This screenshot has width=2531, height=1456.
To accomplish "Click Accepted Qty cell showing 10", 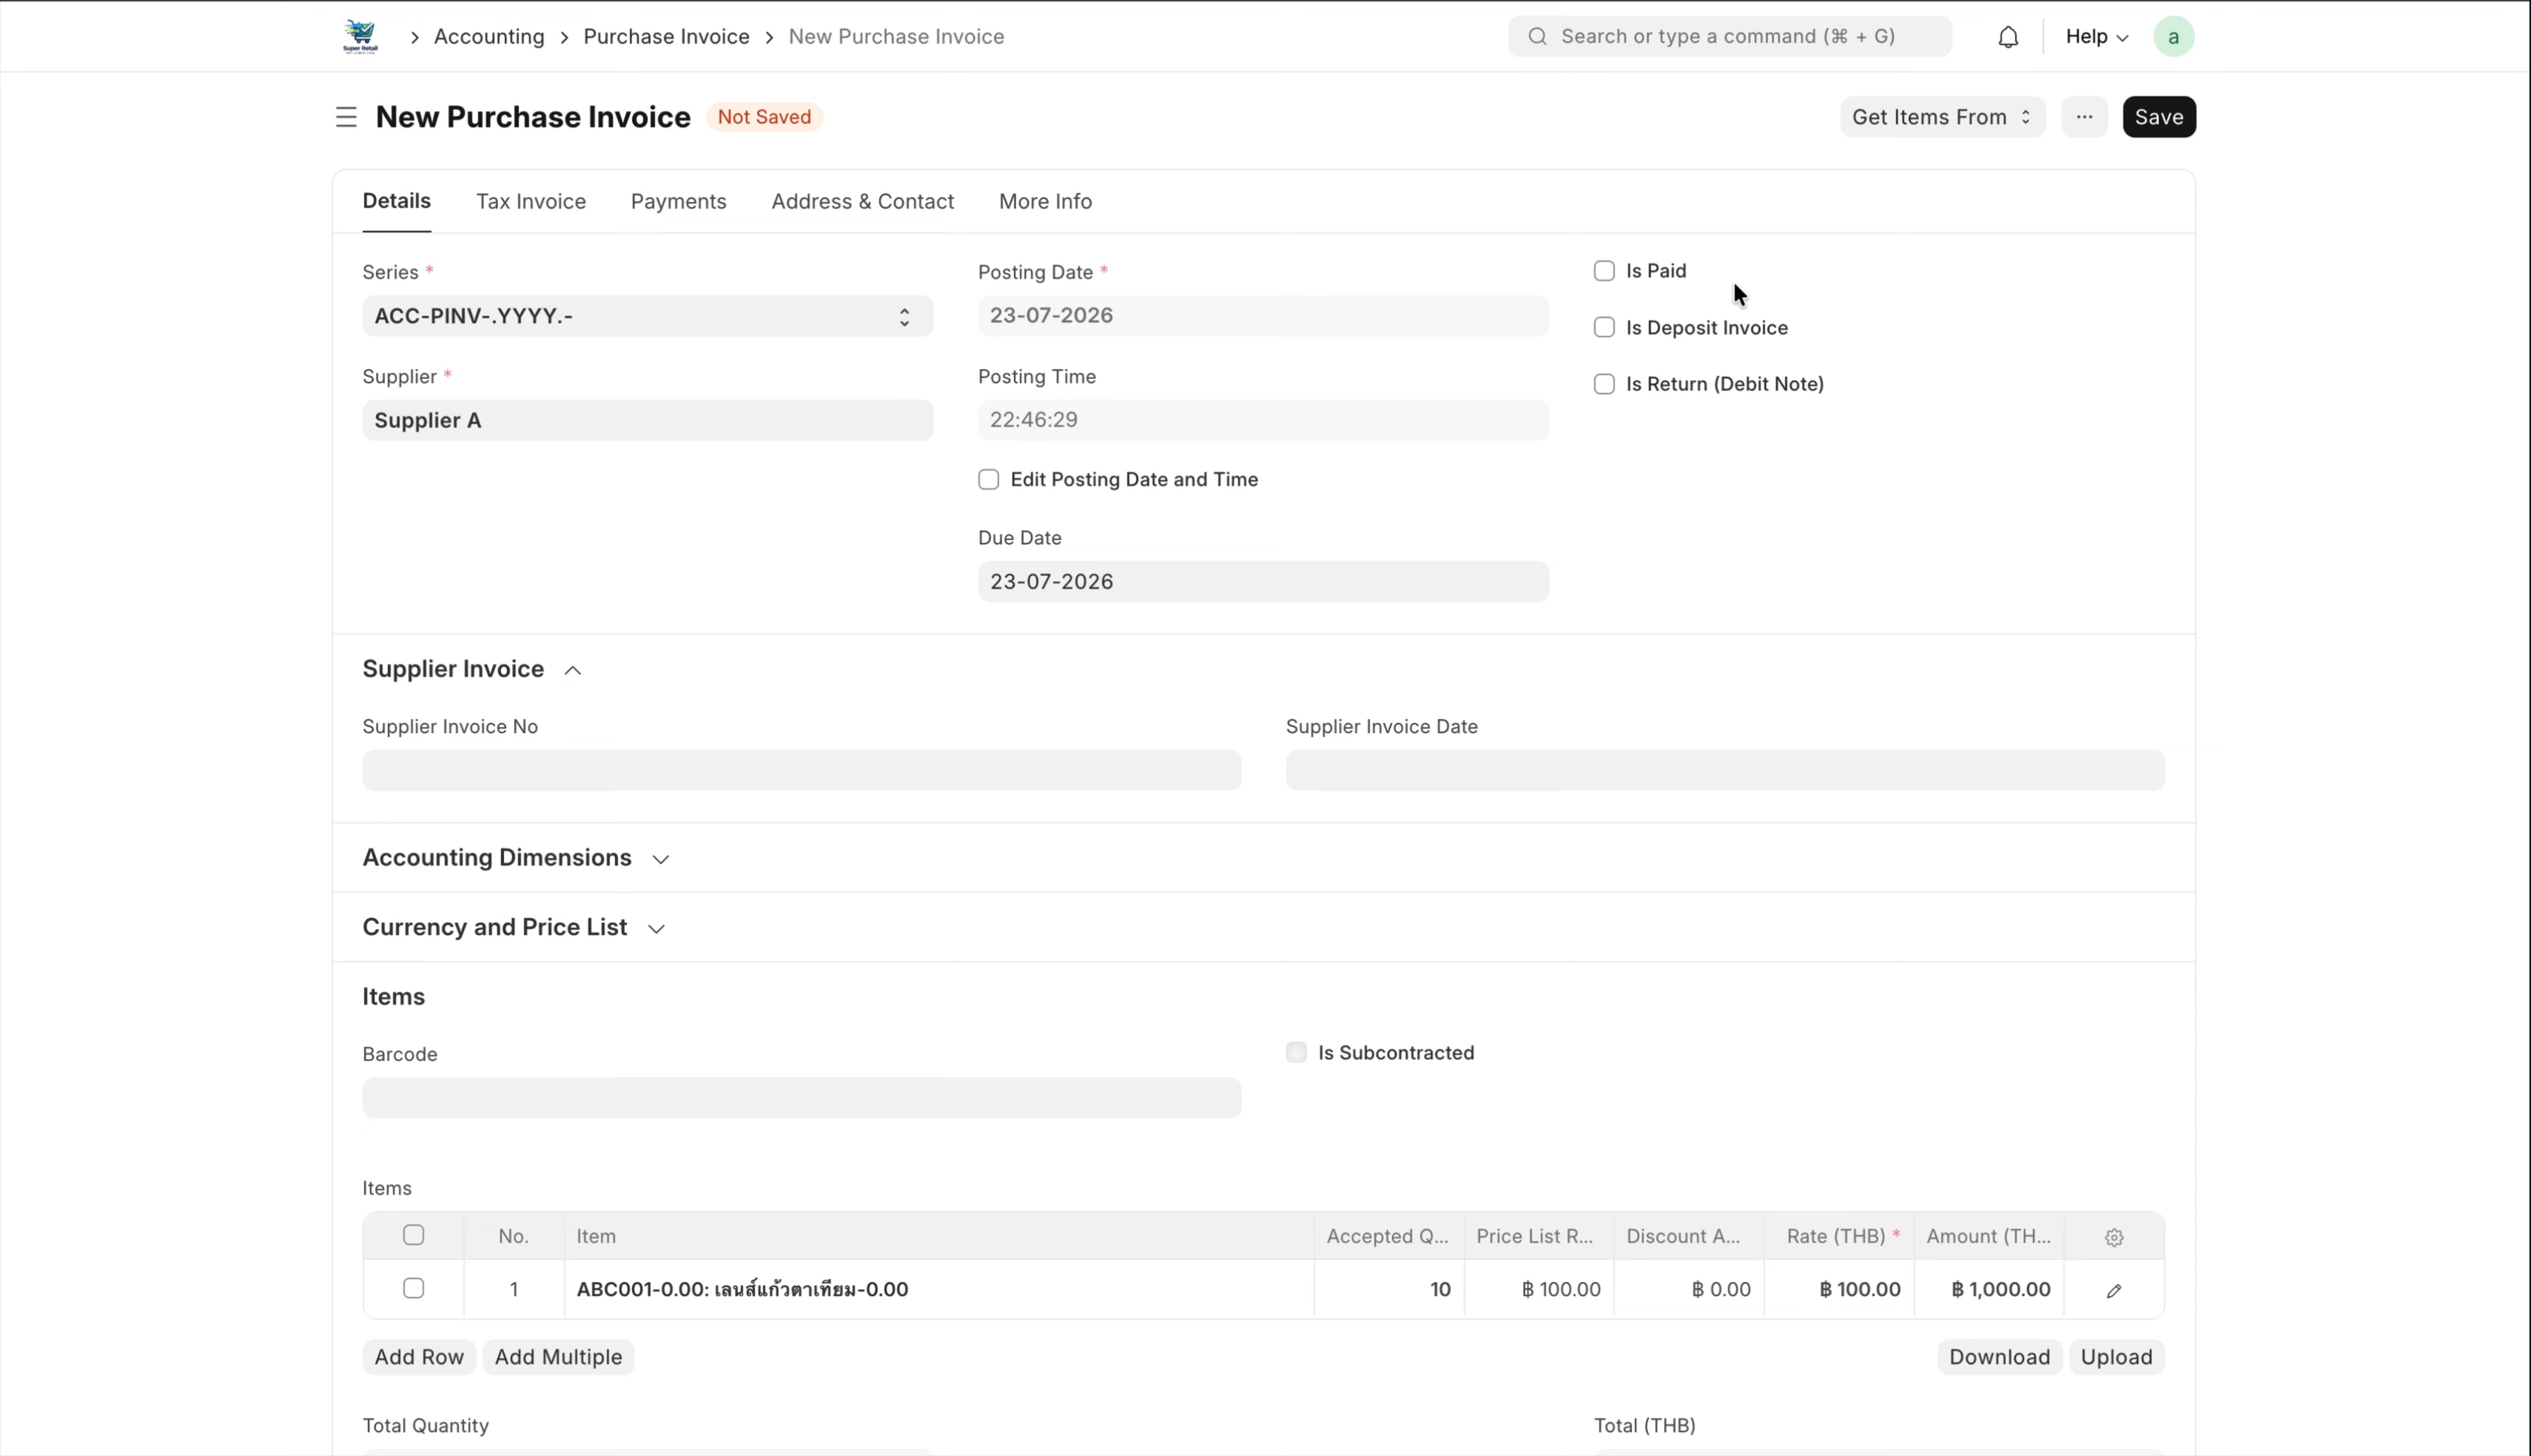I will 1390,1290.
